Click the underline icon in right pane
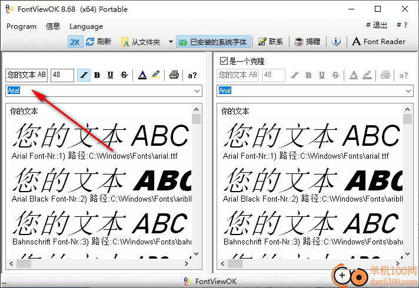The height and width of the screenshot is (288, 419). [322, 75]
